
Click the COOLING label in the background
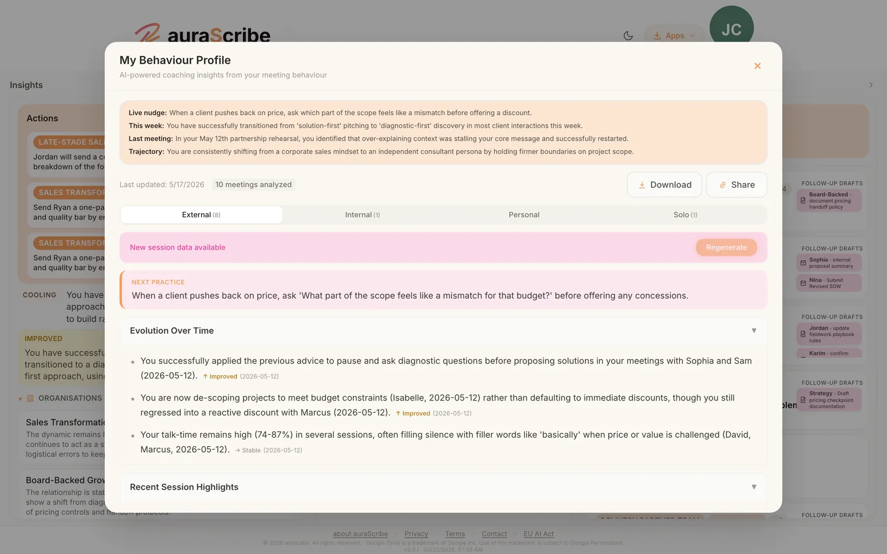point(39,295)
